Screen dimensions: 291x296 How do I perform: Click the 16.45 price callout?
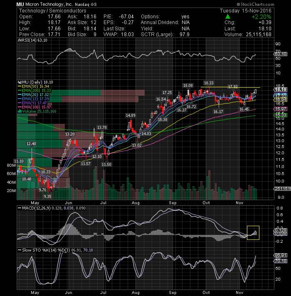pyautogui.click(x=244, y=109)
